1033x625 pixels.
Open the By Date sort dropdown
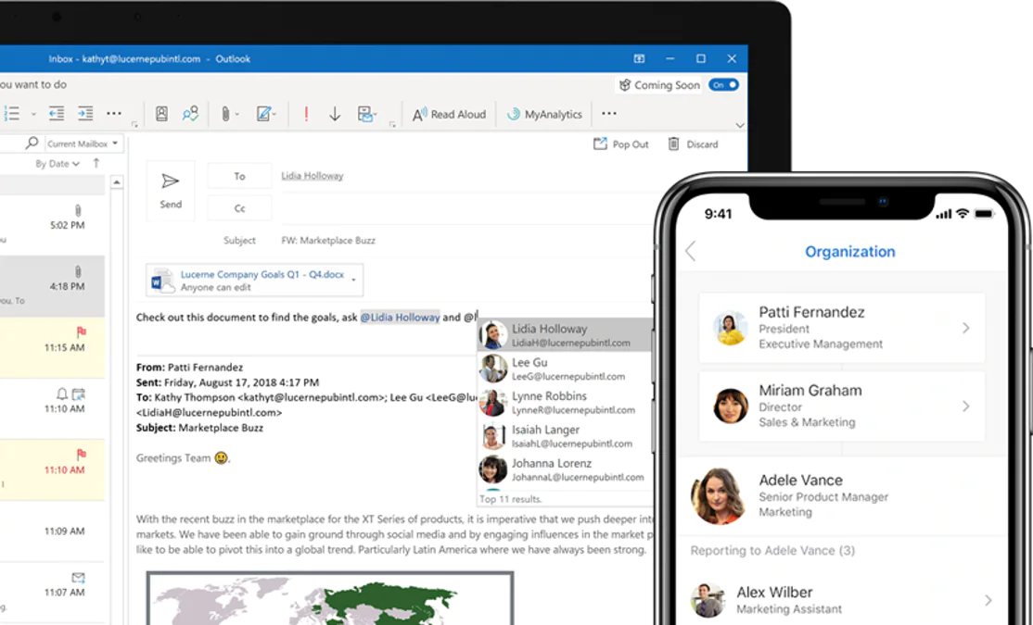tap(57, 164)
